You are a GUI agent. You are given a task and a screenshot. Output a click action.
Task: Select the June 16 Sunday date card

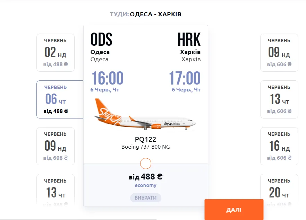279,146
